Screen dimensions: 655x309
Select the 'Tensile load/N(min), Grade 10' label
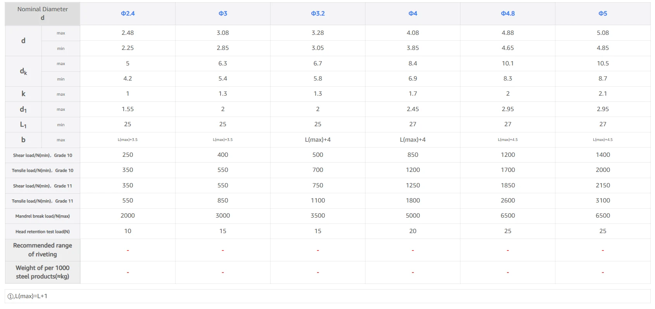[x=43, y=170]
